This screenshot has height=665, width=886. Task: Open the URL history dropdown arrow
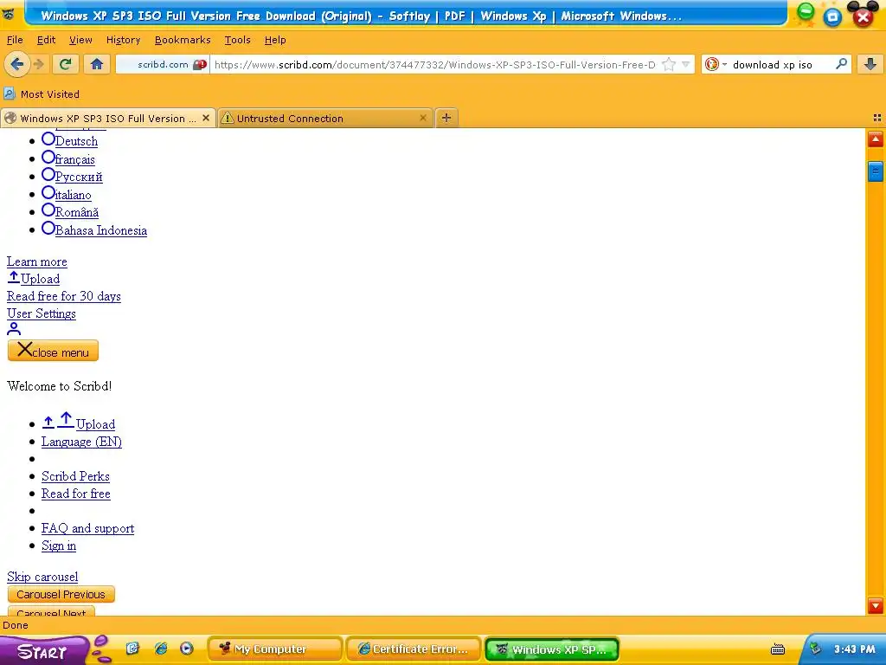685,64
